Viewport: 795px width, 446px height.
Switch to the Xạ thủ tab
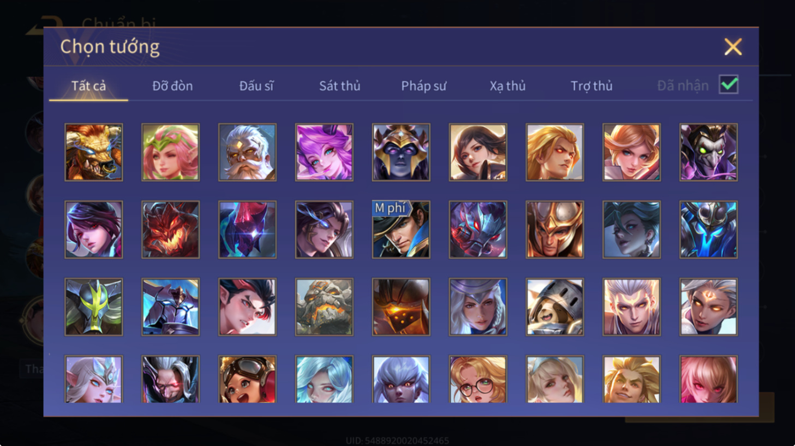coord(507,86)
